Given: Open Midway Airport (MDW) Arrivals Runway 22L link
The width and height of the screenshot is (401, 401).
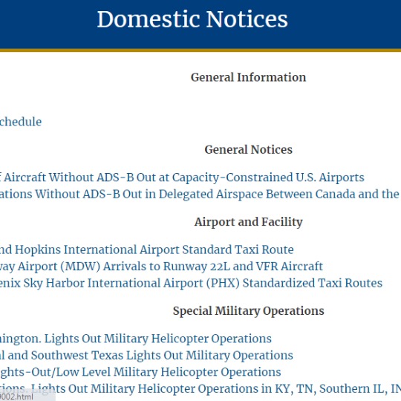Looking at the screenshot, I should pyautogui.click(x=161, y=267).
